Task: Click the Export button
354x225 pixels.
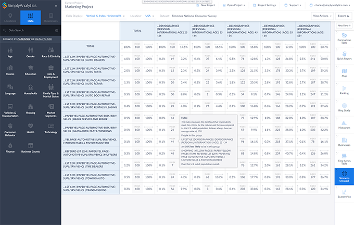Action: tap(342, 16)
